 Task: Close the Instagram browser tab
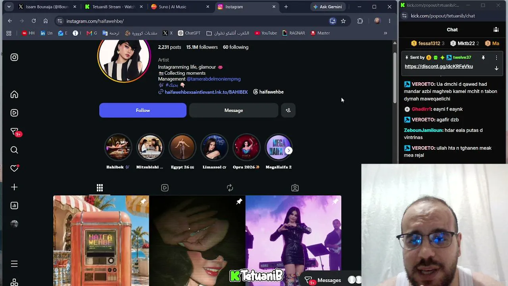pos(273,7)
